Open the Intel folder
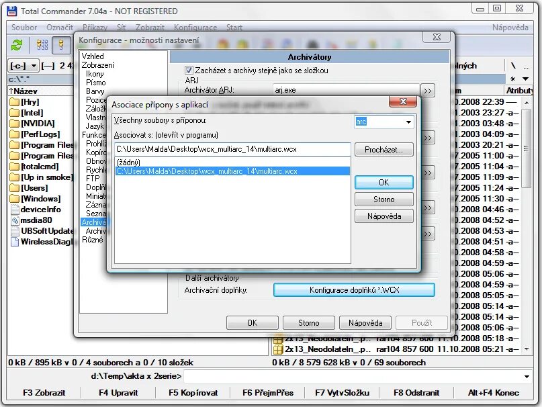This screenshot has width=542, height=407. 32,113
